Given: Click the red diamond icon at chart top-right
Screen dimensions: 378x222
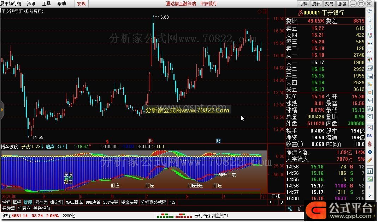Looking at the screenshot, I should pyautogui.click(x=259, y=11).
